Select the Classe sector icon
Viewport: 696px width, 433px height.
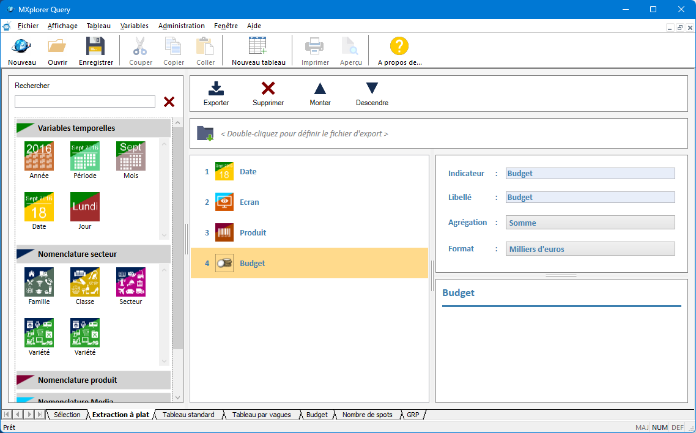click(85, 282)
